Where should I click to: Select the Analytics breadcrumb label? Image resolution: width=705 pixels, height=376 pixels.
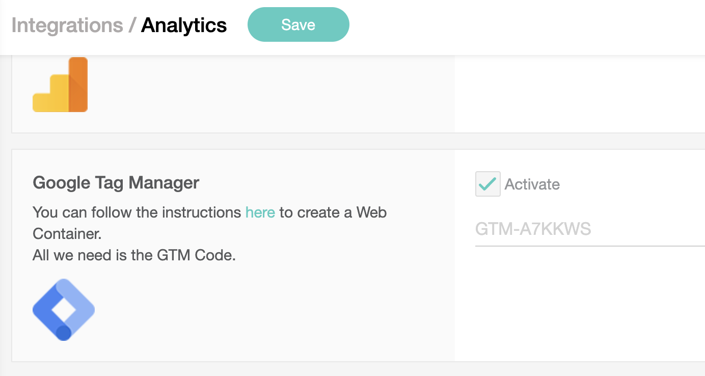(x=184, y=24)
